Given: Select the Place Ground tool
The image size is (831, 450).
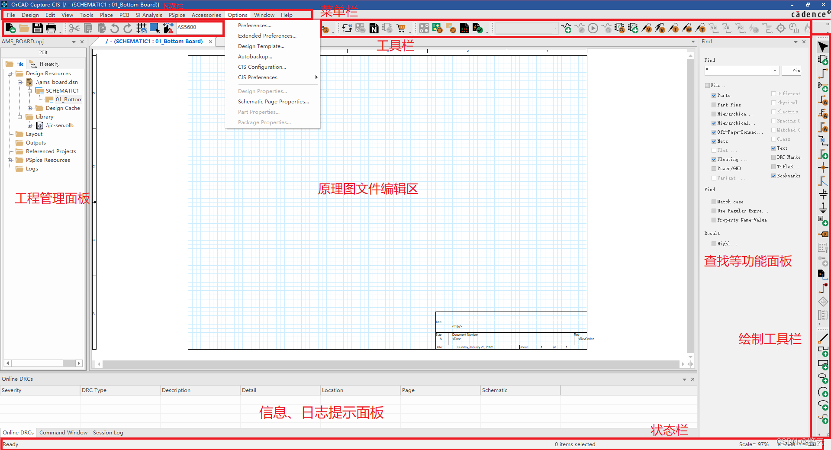Looking at the screenshot, I should pos(823,208).
